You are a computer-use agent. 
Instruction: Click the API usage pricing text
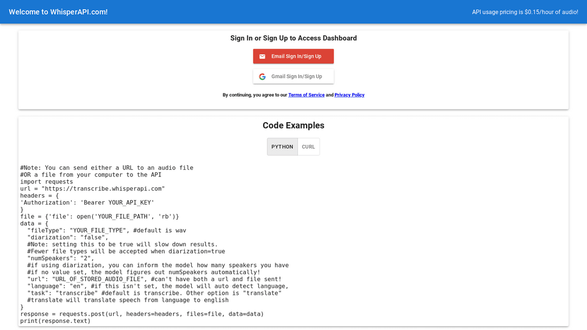(x=525, y=12)
